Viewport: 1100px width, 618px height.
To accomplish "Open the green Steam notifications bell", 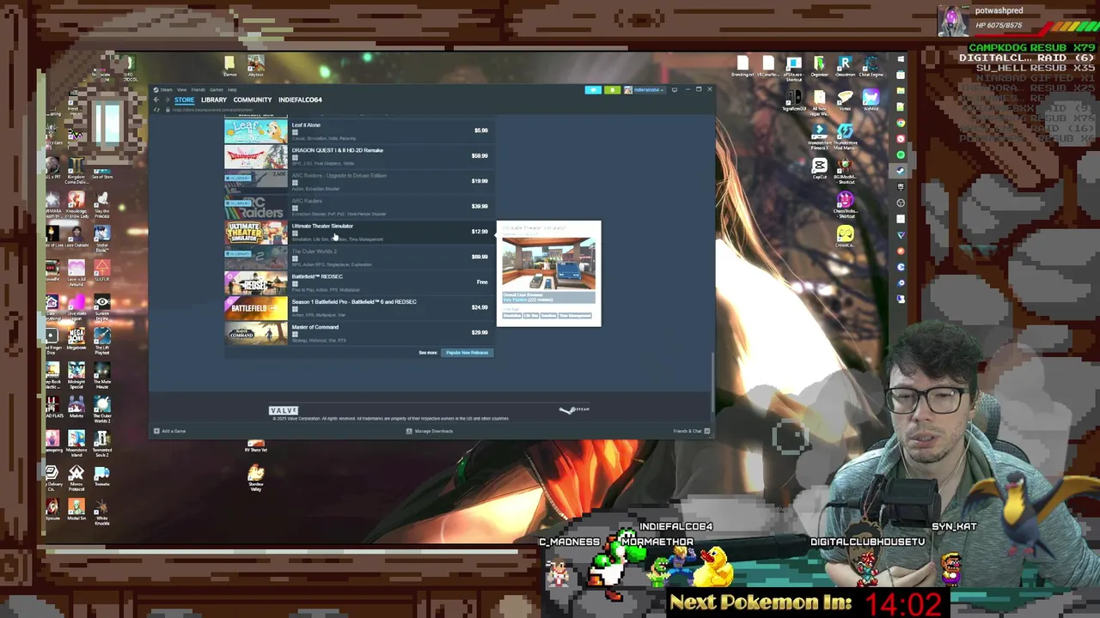I will [x=612, y=89].
